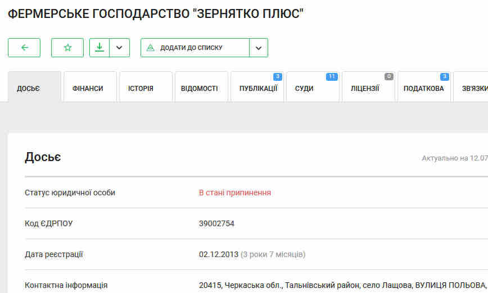Click the back arrow button
The height and width of the screenshot is (293, 488).
(24, 48)
